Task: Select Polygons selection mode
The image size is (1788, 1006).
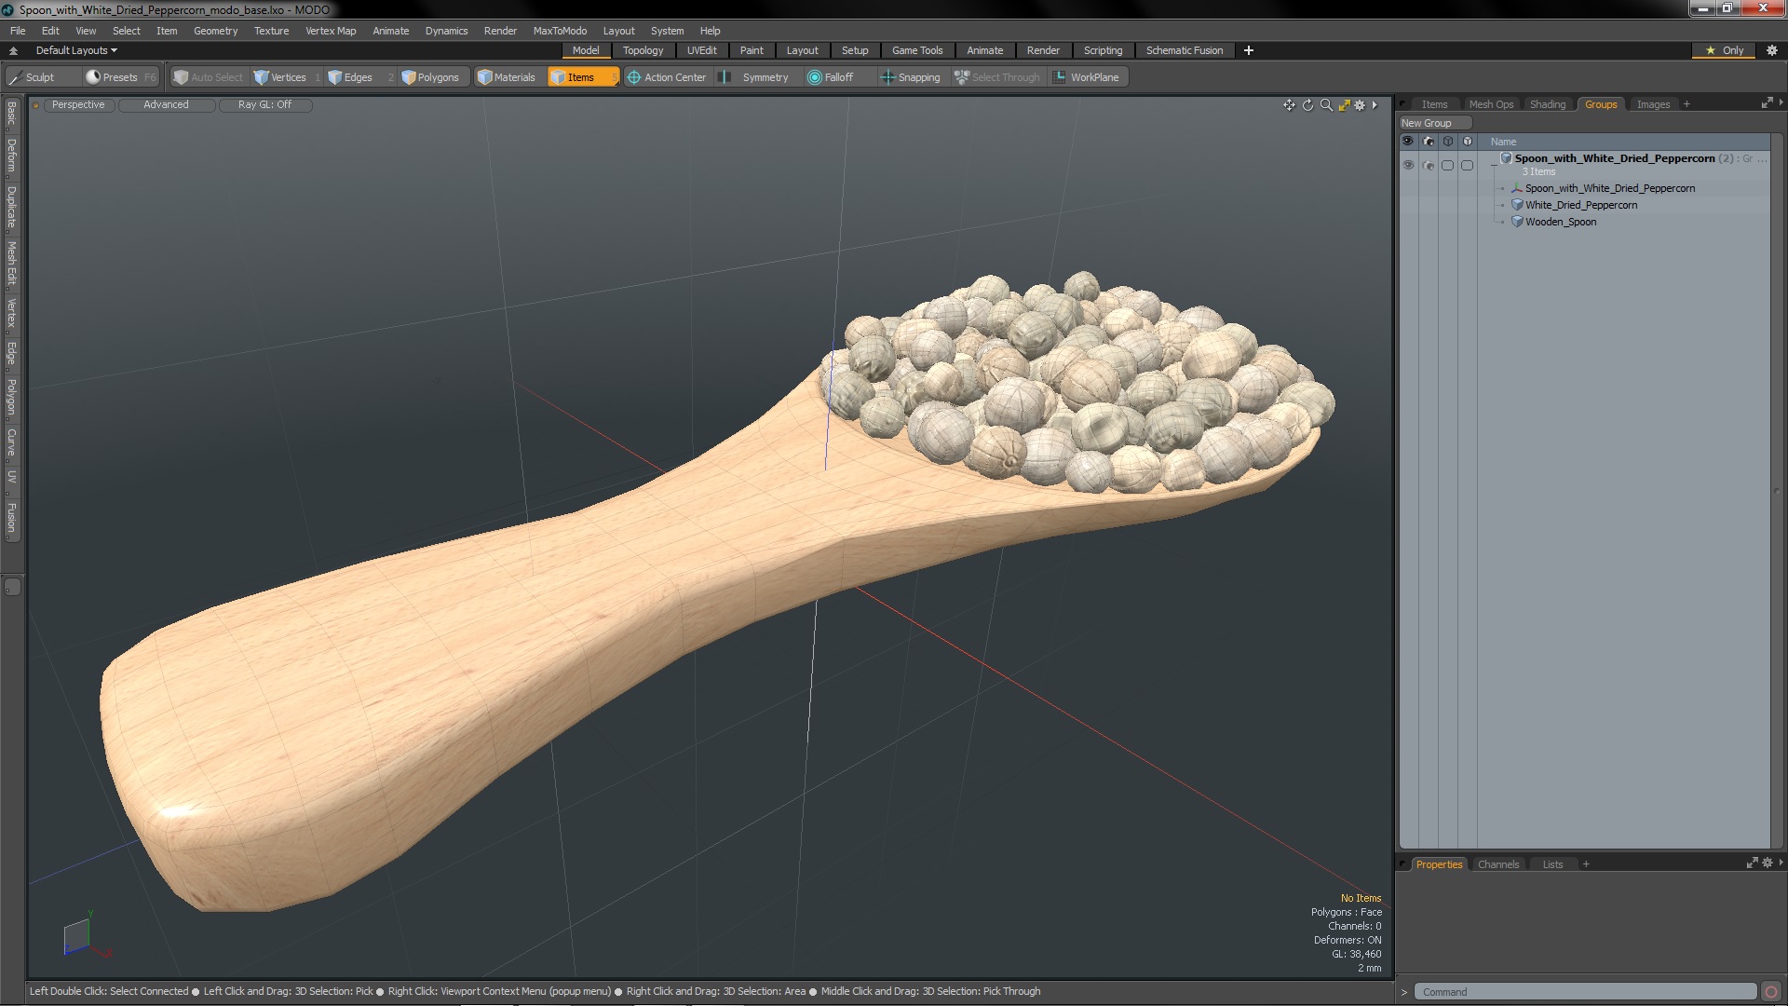Action: 430,77
